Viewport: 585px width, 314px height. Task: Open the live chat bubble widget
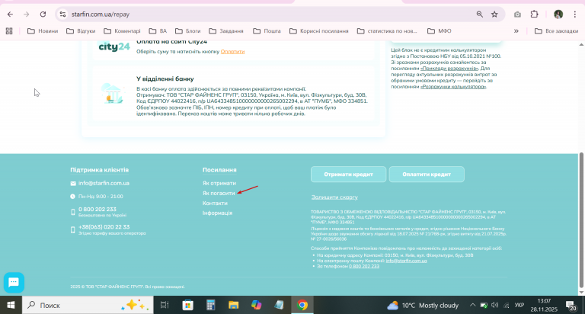tap(14, 283)
